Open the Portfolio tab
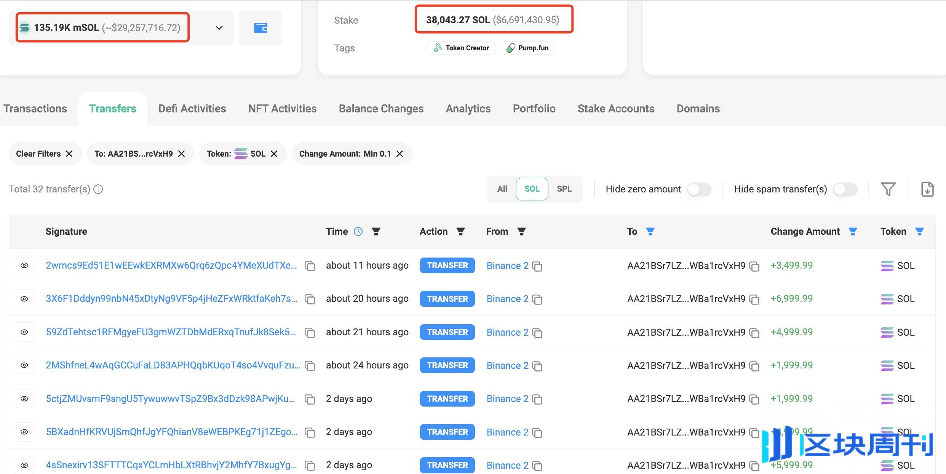946x474 pixels. [x=534, y=109]
